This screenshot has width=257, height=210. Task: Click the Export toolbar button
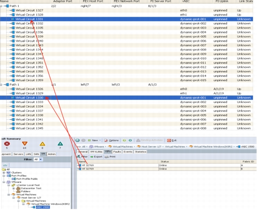pos(96,157)
